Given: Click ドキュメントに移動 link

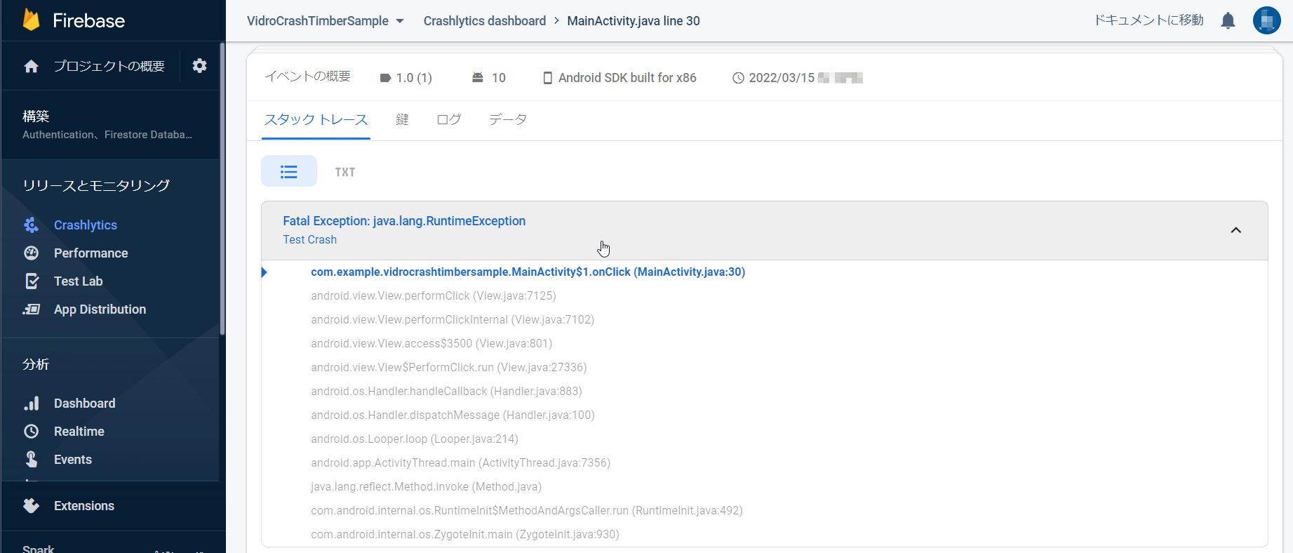Looking at the screenshot, I should [1149, 20].
